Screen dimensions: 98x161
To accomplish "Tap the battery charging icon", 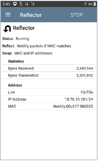I will point(95,4).
